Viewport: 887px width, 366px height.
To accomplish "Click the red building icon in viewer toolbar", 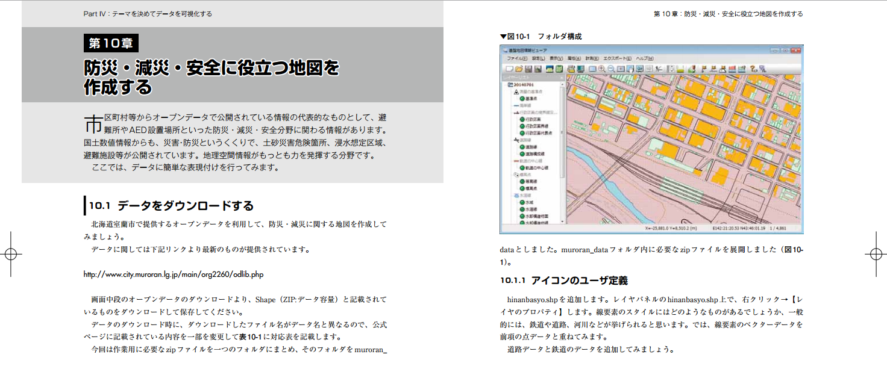I will pos(732,69).
